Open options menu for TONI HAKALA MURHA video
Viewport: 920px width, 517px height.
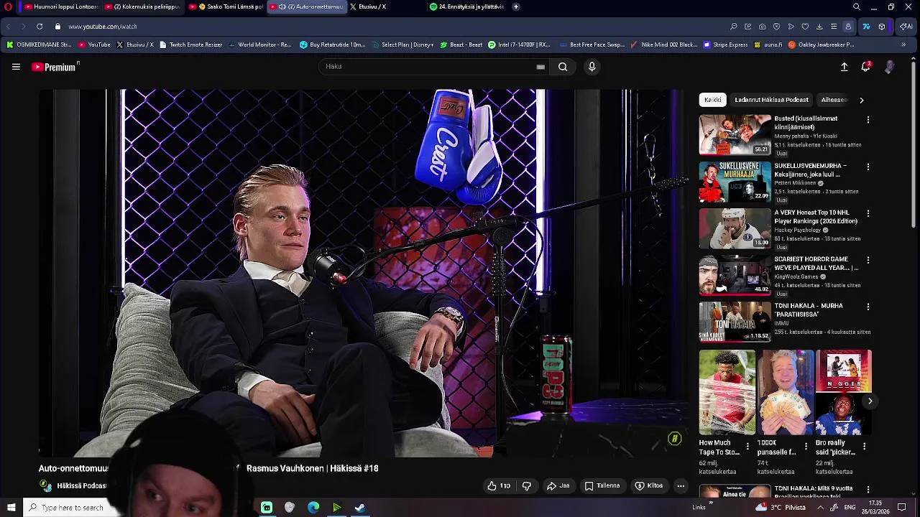point(868,307)
